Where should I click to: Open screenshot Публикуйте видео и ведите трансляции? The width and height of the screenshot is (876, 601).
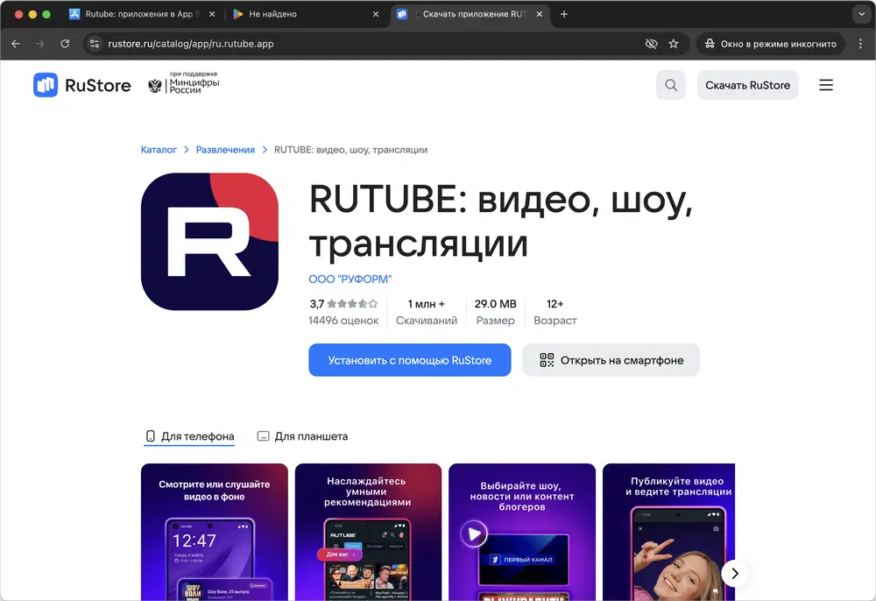pyautogui.click(x=668, y=532)
